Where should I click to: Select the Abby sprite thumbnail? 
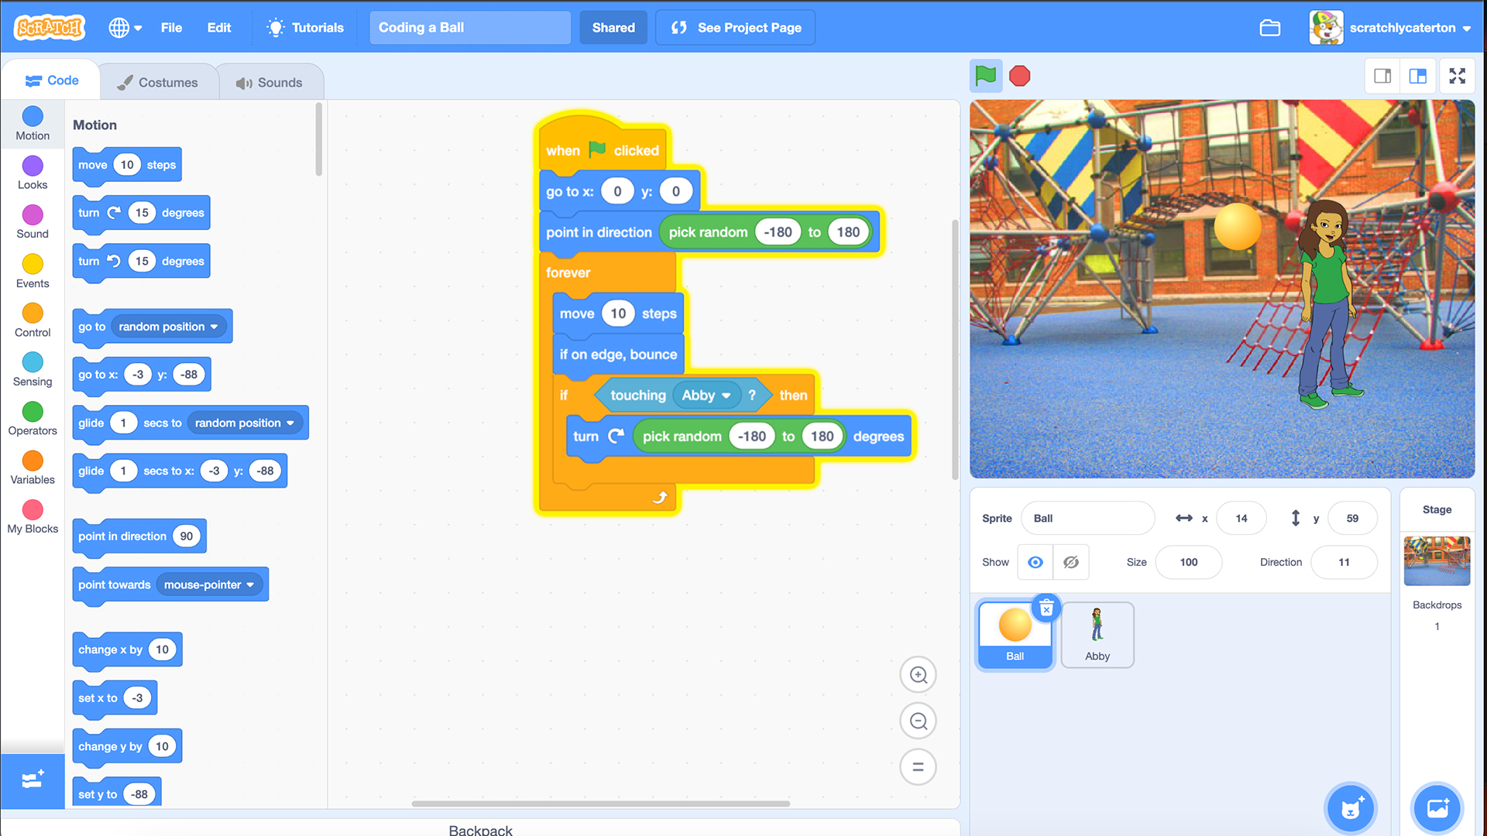point(1097,635)
